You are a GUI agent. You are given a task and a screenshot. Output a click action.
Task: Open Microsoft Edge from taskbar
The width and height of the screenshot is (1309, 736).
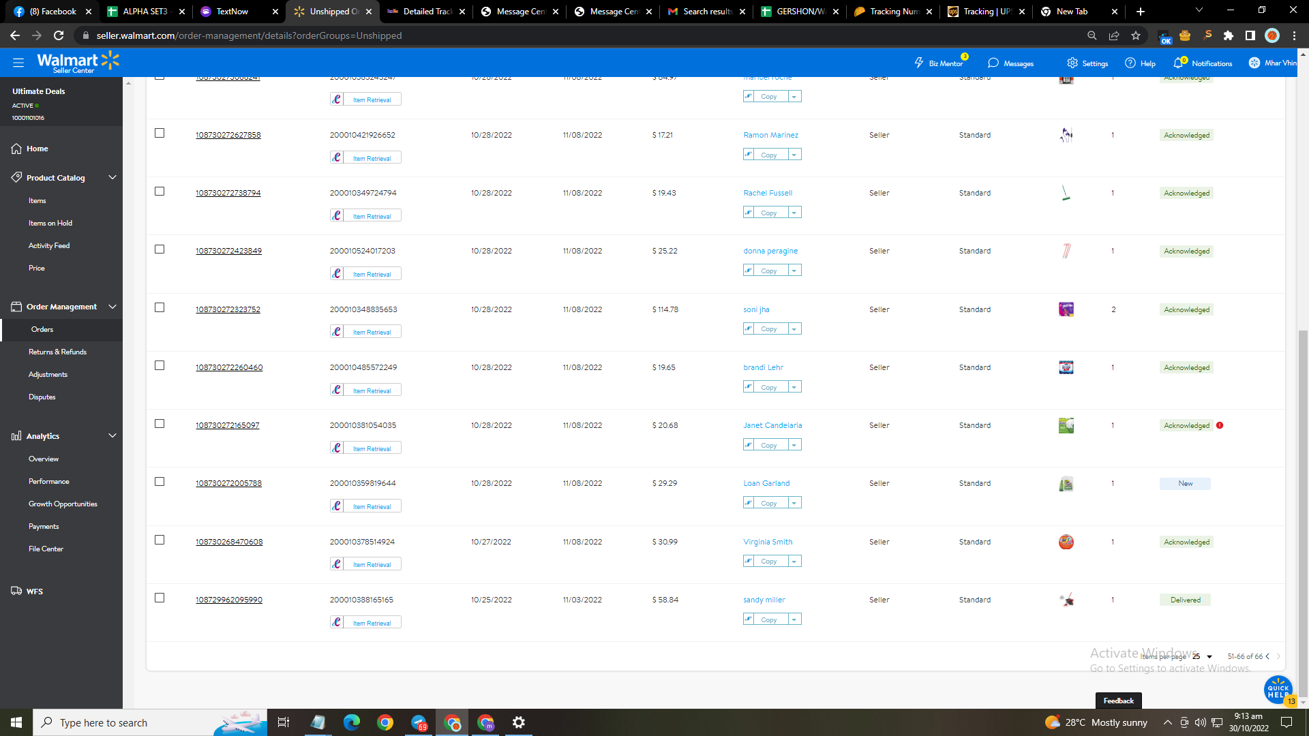(x=351, y=722)
